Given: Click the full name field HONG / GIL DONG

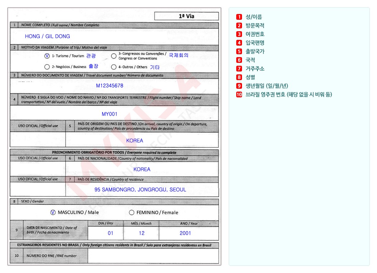Looking at the screenshot, I should click(x=114, y=36).
